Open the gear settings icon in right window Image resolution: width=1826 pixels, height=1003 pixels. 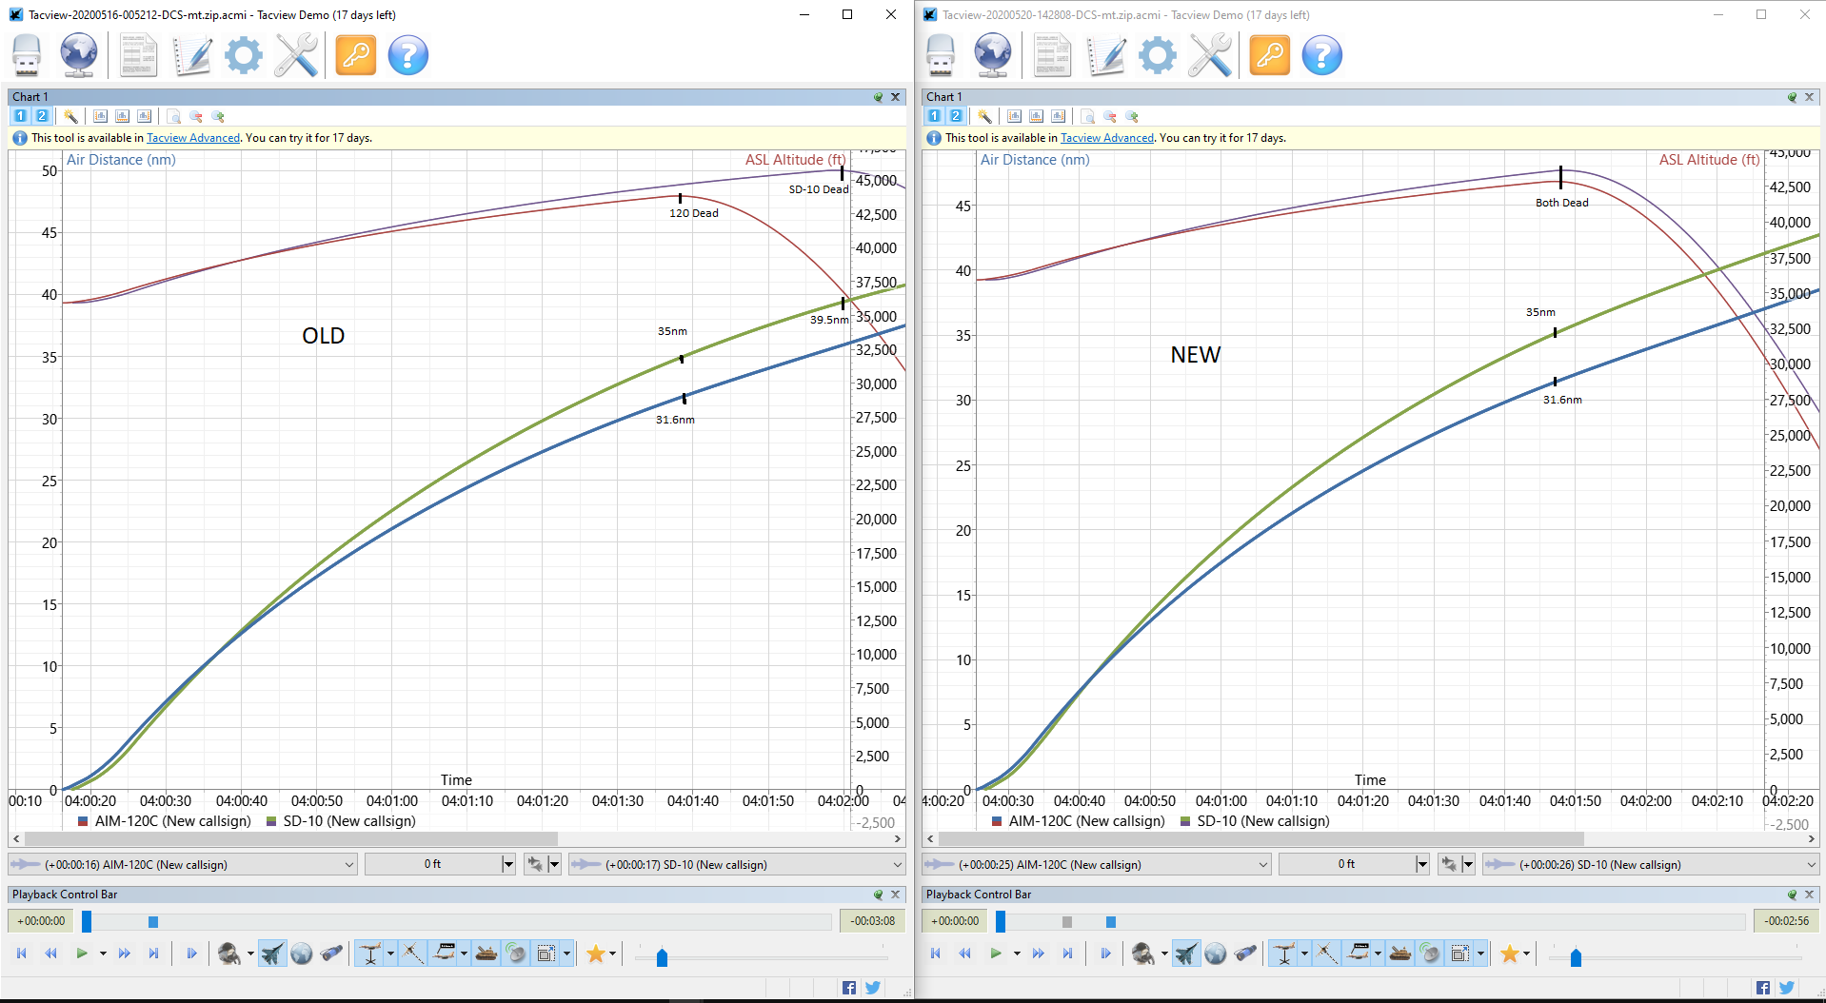[1158, 55]
